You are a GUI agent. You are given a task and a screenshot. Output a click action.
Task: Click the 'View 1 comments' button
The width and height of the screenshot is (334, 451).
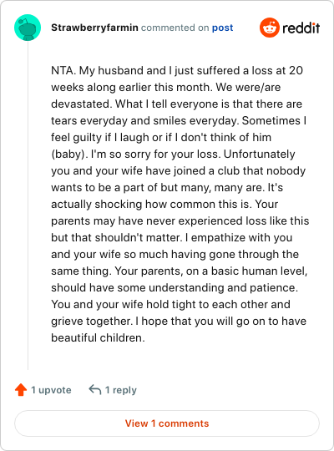167,423
